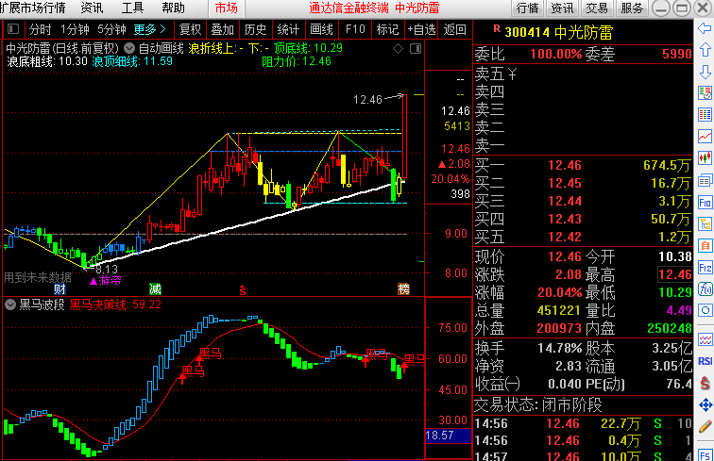The height and width of the screenshot is (461, 714).
Task: Toggle chart pane split icon near 阻力价
Action: 416,49
